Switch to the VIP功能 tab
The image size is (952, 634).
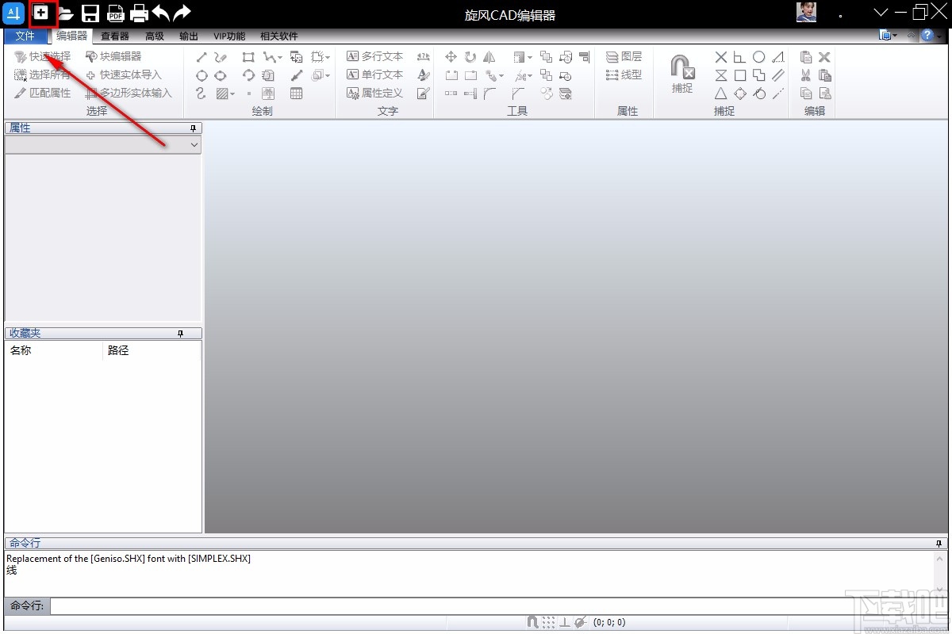(229, 36)
